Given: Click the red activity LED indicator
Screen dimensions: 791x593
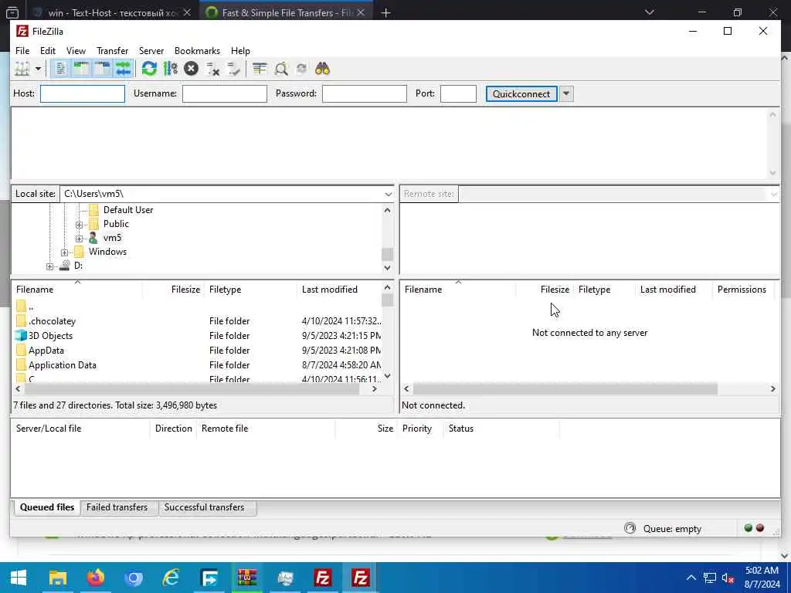Looking at the screenshot, I should 760,528.
